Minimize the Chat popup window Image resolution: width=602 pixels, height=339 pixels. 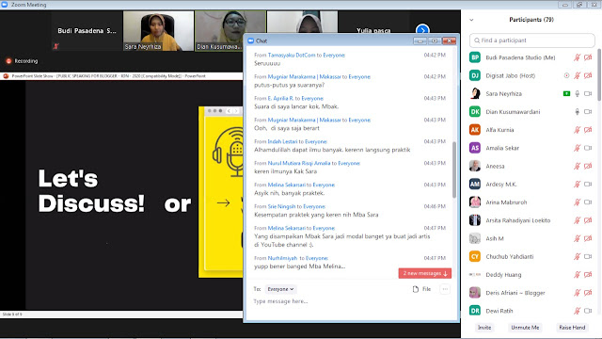click(x=420, y=40)
